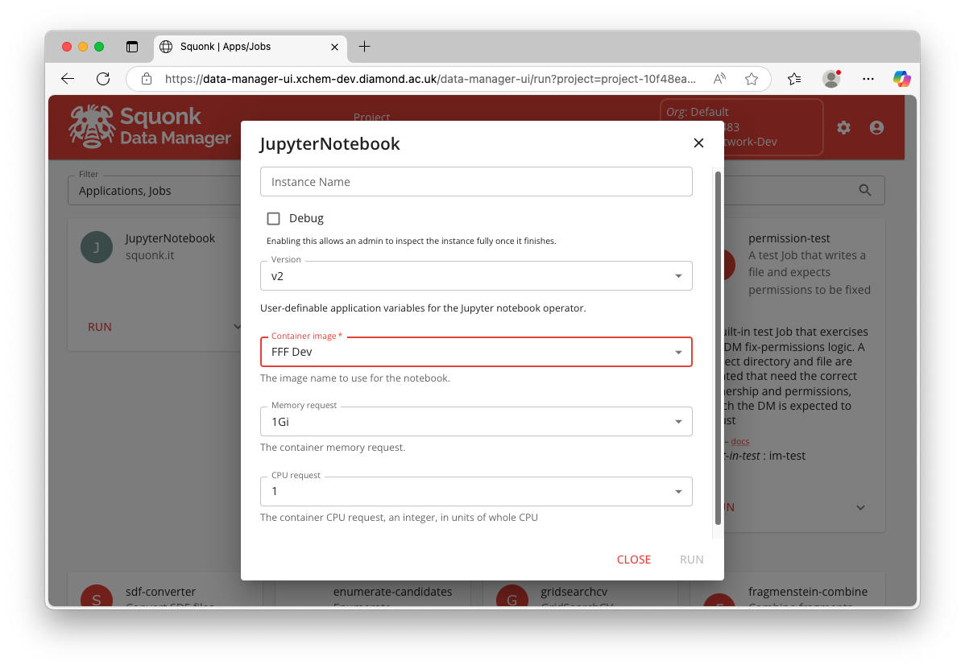Click the macOS yellow minimize button
The image size is (965, 669).
tap(83, 47)
